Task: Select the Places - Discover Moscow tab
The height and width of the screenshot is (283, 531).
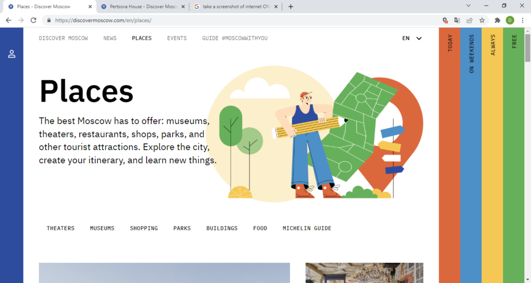Action: [49, 6]
